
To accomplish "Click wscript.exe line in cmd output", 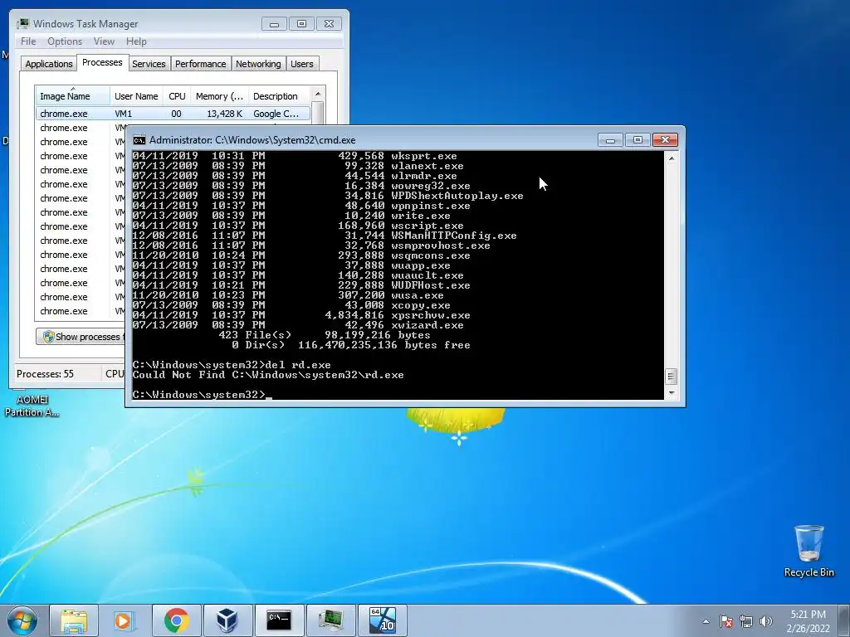I will pos(298,226).
